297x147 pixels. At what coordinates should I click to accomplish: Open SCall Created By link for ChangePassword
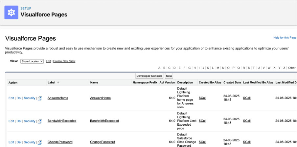coord(202,142)
